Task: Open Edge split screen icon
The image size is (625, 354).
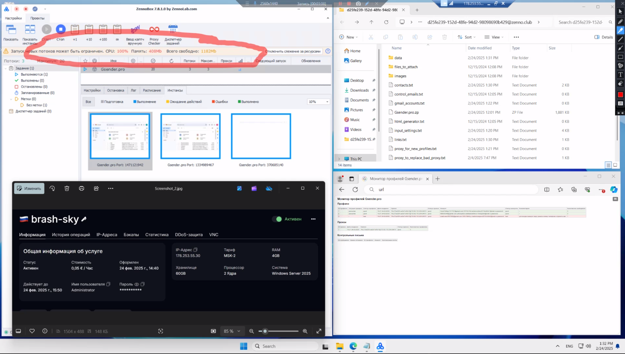Action: pos(547,189)
